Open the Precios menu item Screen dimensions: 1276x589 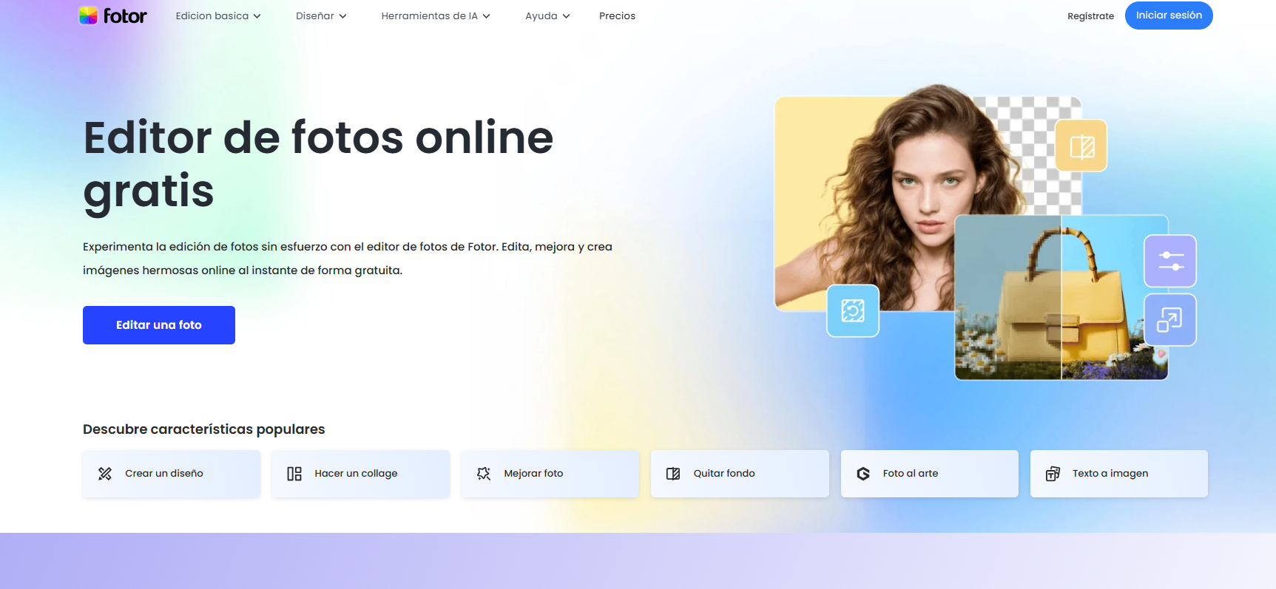tap(617, 16)
